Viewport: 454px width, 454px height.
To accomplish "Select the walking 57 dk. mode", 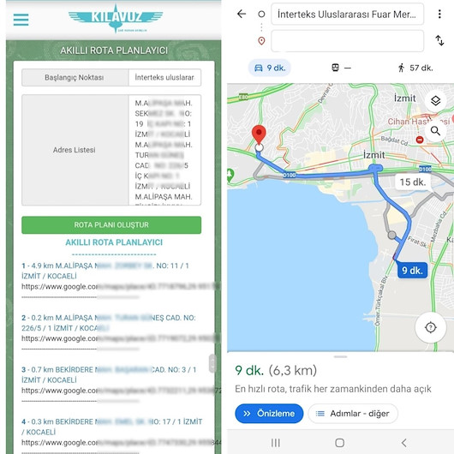I will (x=415, y=68).
